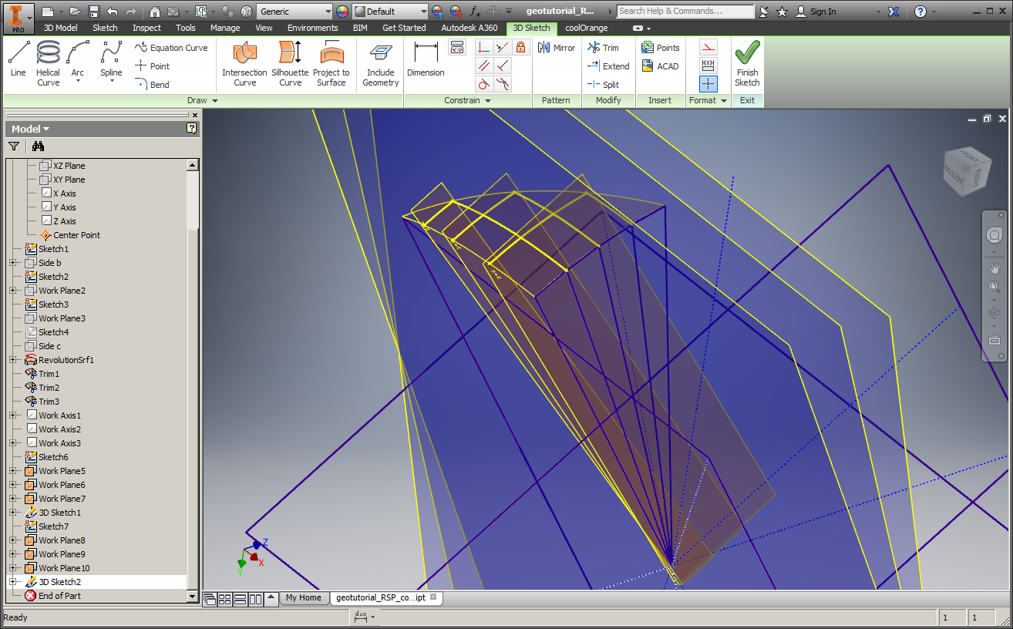Image resolution: width=1013 pixels, height=629 pixels.
Task: Open the Manage tab
Action: [x=225, y=28]
